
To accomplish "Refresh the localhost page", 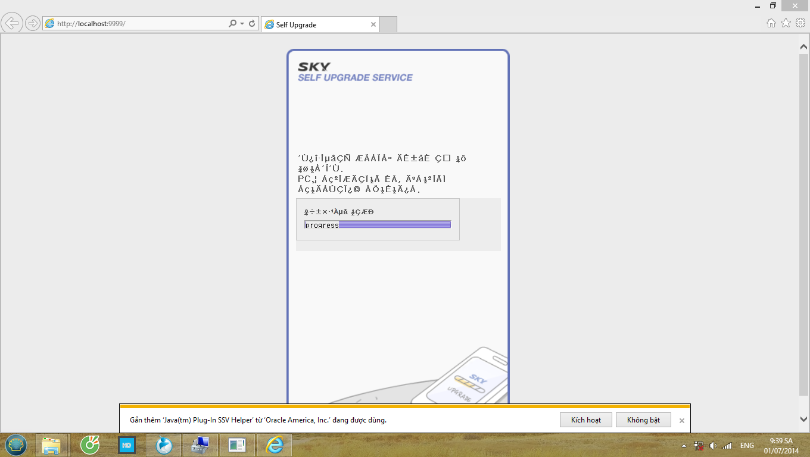I will [252, 24].
